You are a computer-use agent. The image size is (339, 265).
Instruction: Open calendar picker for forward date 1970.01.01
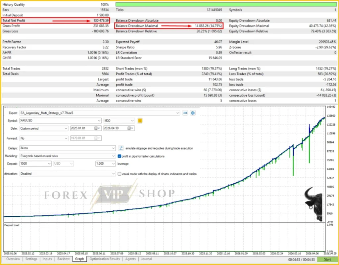pos(97,138)
